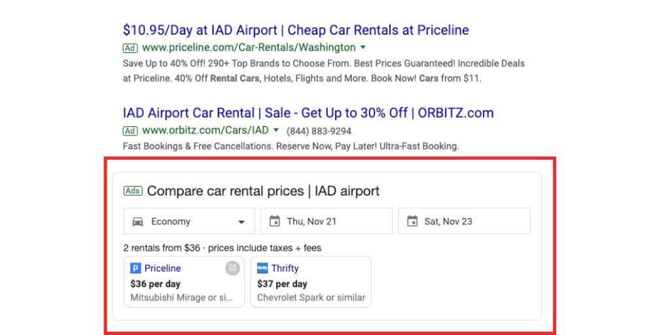The width and height of the screenshot is (670, 335).
Task: Open the ORBITZ.com IAD Airport Car Rental headline
Action: point(308,113)
